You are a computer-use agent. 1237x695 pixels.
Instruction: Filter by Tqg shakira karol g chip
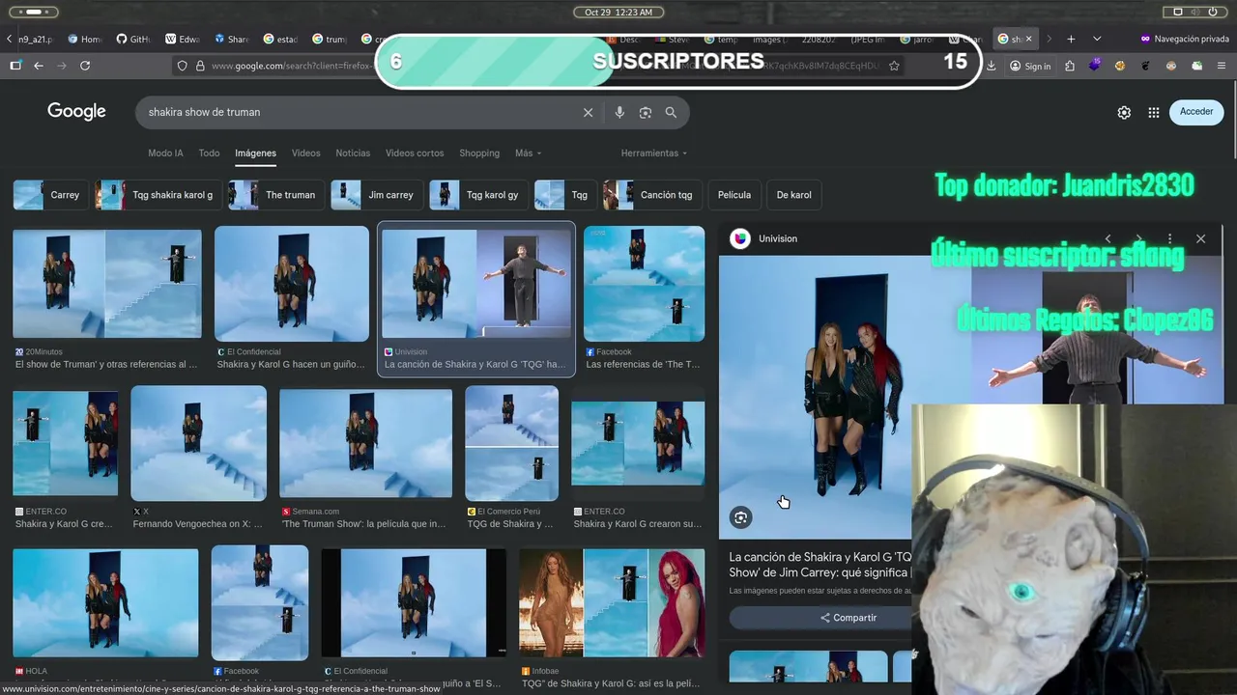158,195
